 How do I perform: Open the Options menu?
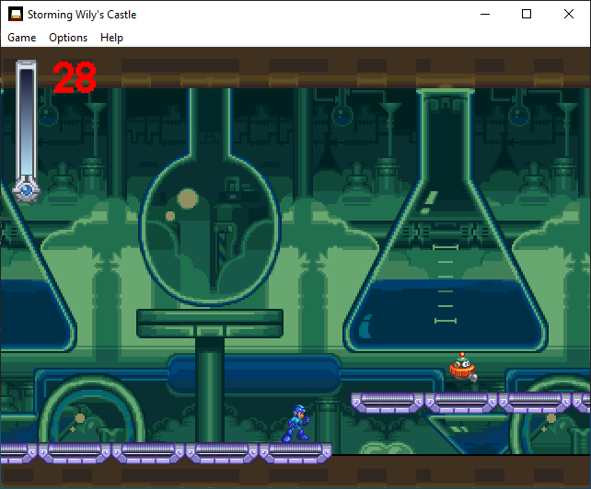(68, 38)
